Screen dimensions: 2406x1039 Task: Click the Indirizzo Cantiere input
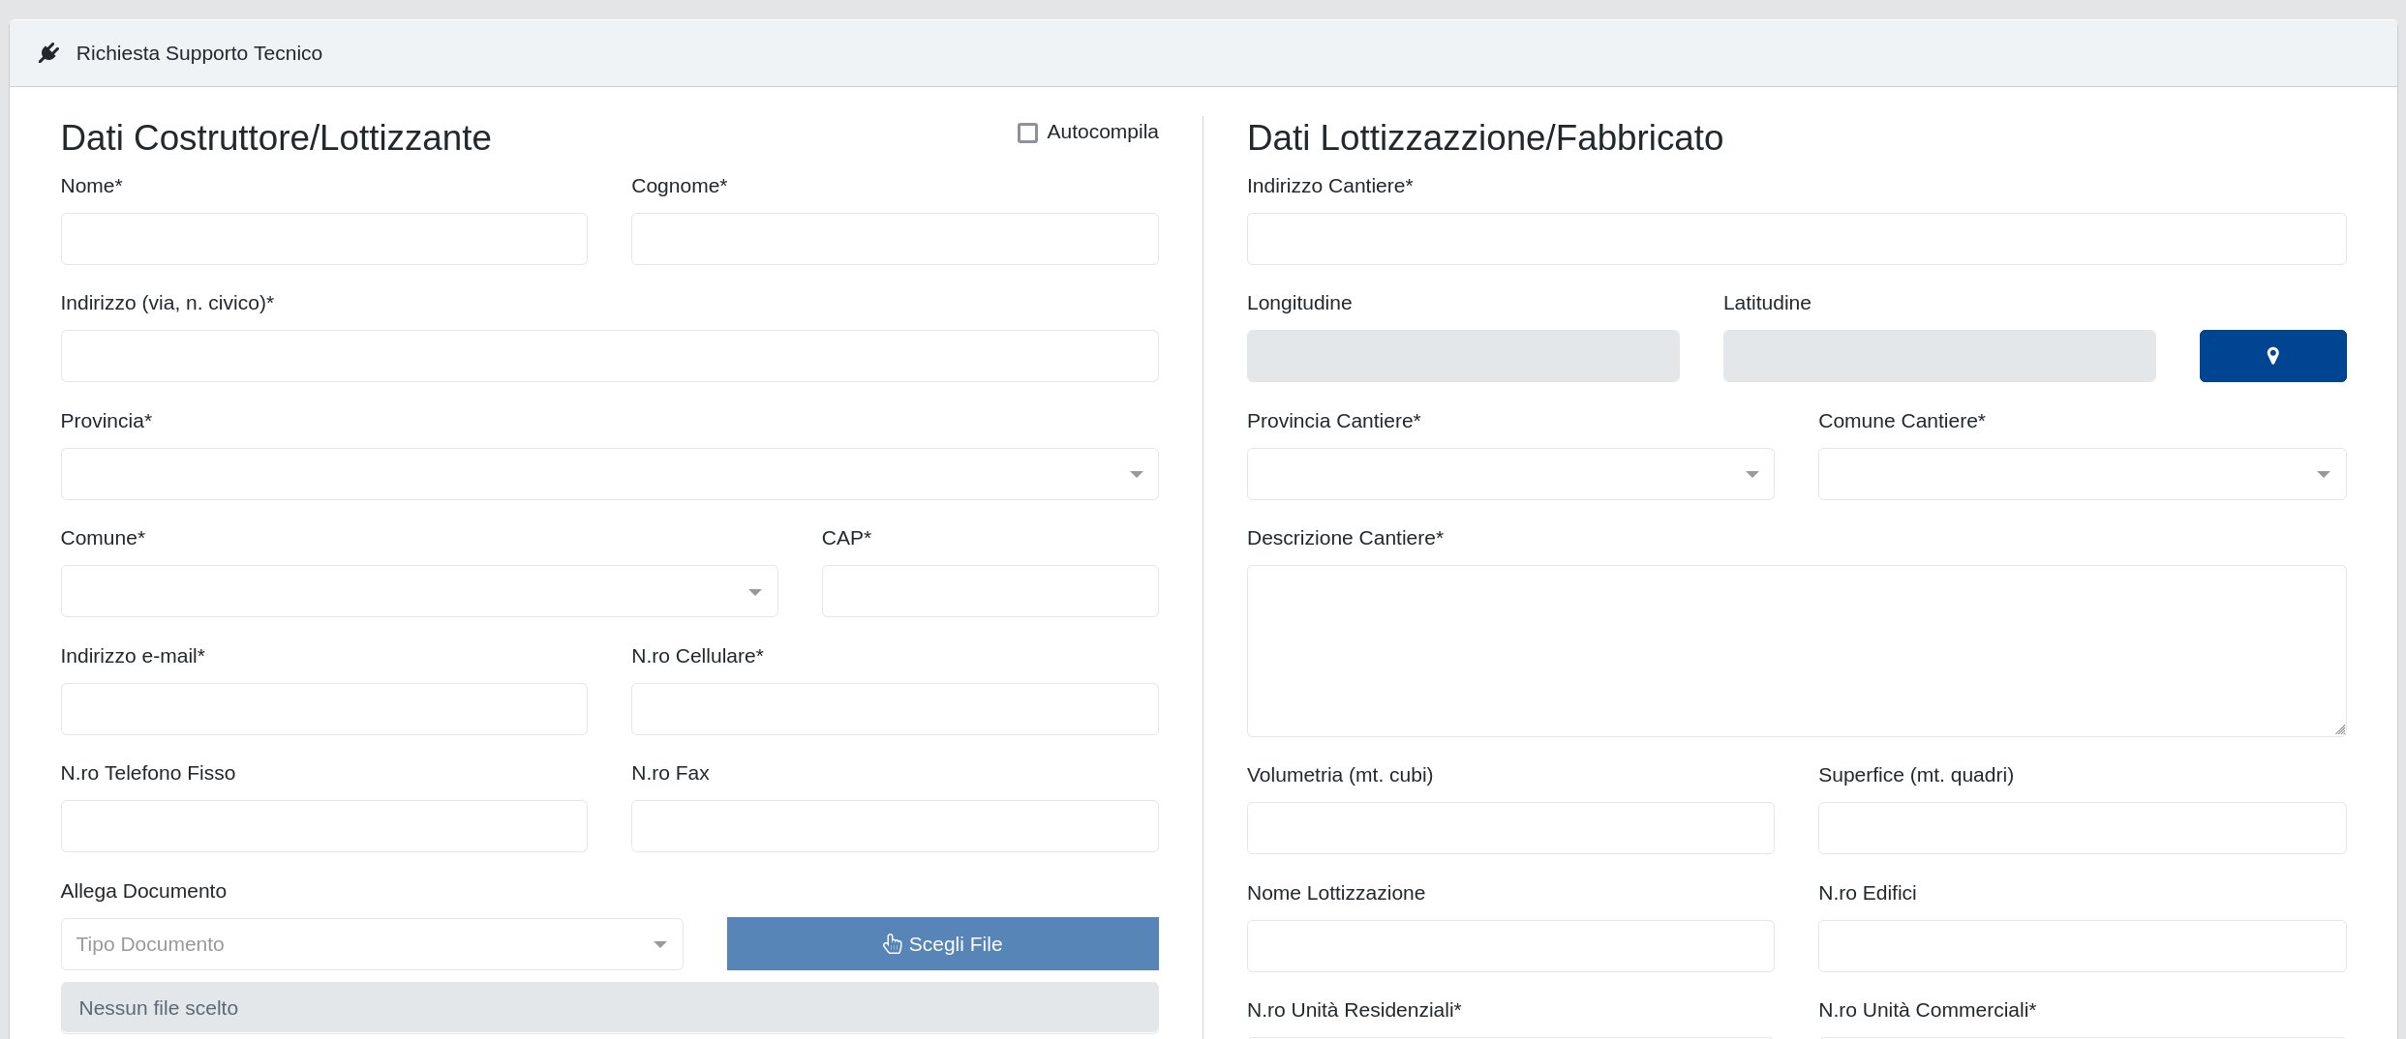(1795, 239)
